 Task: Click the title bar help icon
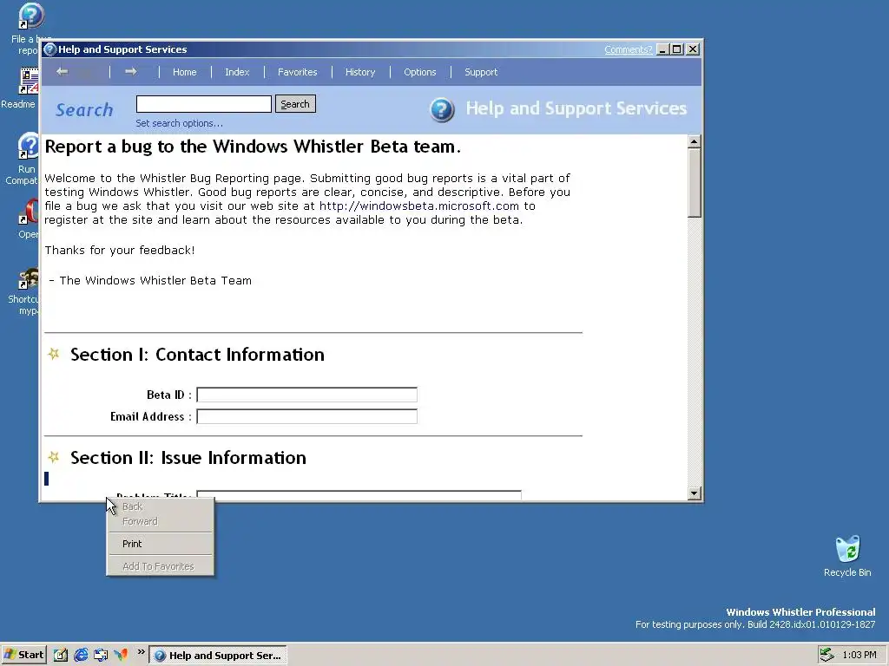tap(49, 49)
